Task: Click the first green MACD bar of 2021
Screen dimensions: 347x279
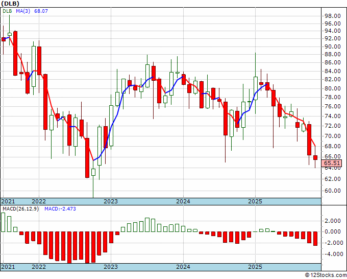Action: [x=3, y=222]
